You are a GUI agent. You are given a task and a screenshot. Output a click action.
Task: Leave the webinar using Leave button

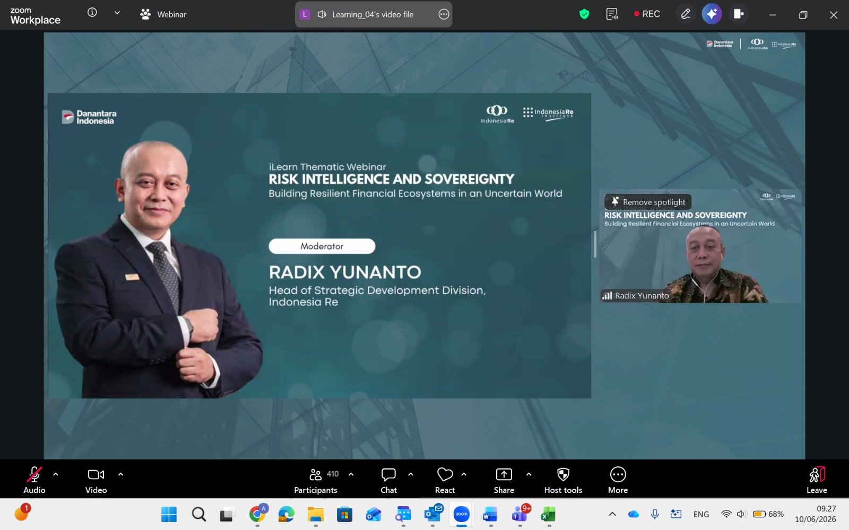(817, 480)
